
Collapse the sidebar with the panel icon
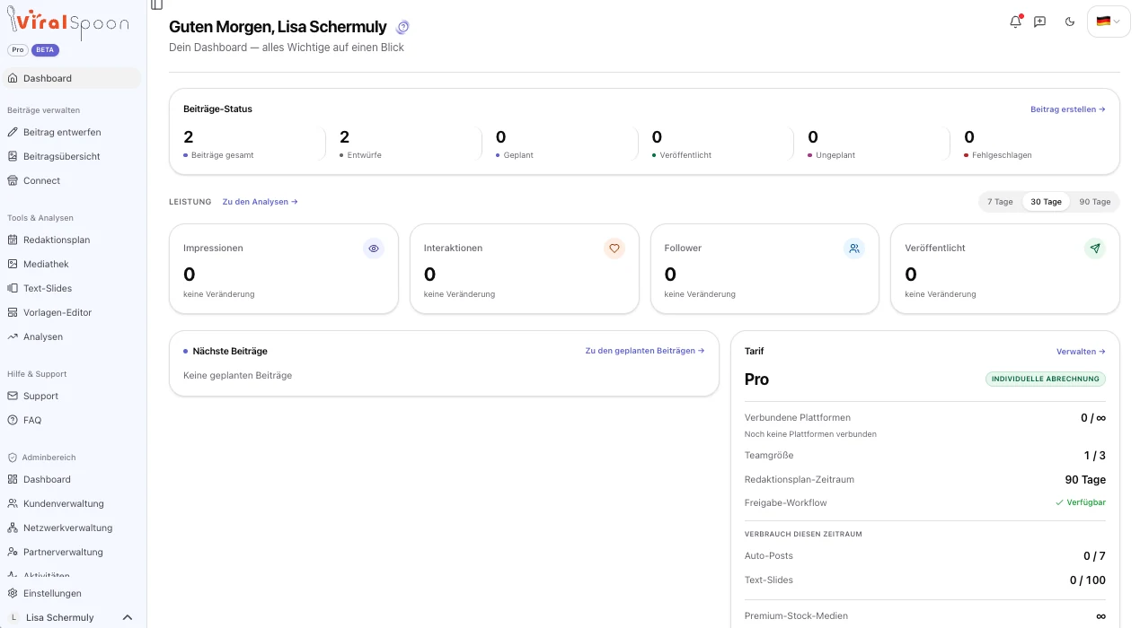(x=157, y=4)
